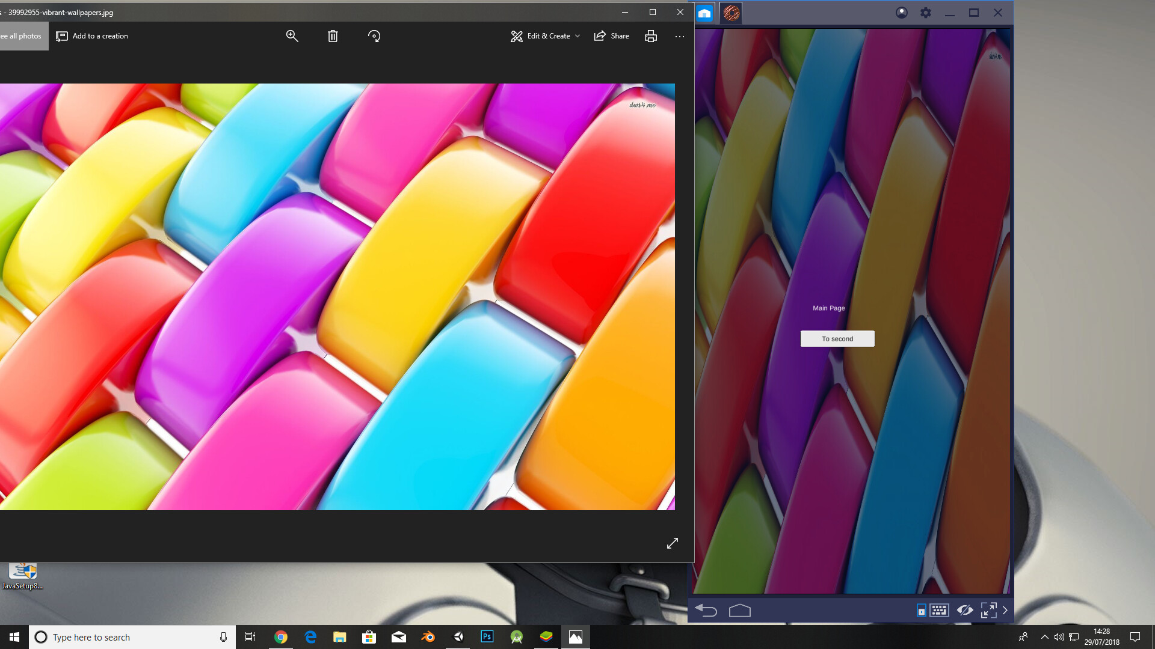This screenshot has height=649, width=1155.
Task: Open the BlueStacks account profile icon
Action: coord(901,12)
